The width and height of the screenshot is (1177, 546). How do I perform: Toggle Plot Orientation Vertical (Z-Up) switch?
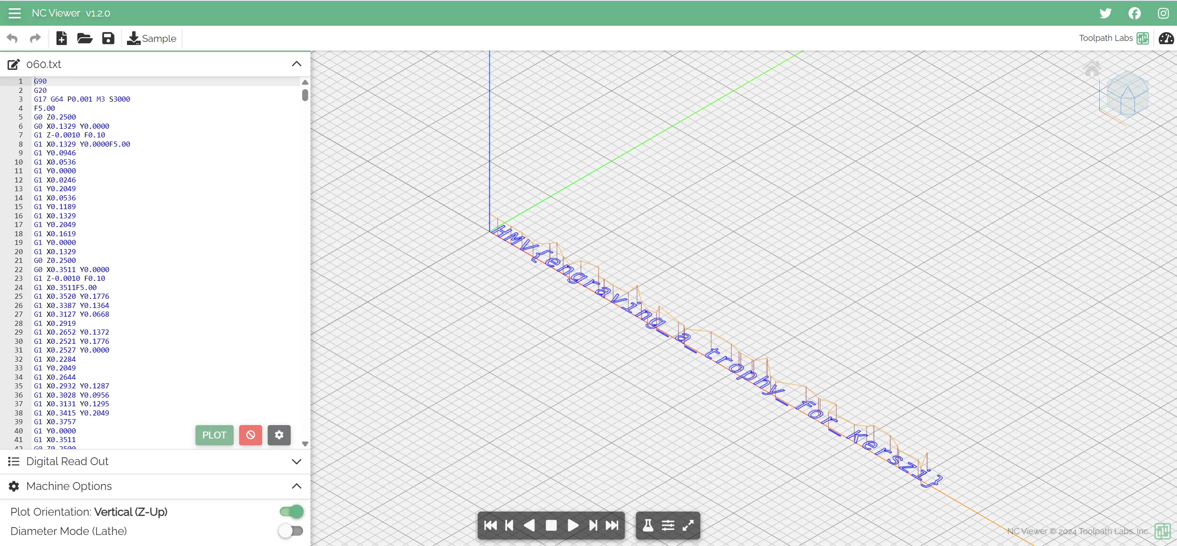tap(291, 512)
